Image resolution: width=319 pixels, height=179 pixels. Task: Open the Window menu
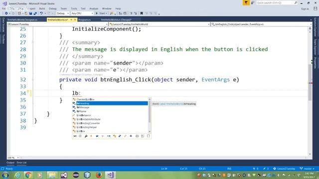(107, 8)
